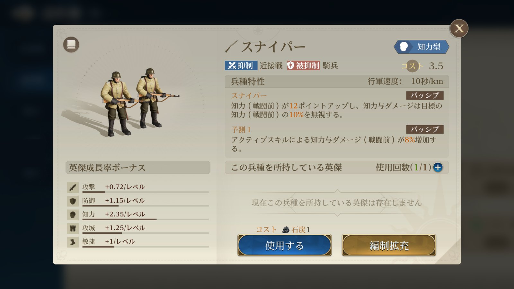Click the 知力 head stat icon
Image resolution: width=514 pixels, height=289 pixels.
tap(73, 215)
